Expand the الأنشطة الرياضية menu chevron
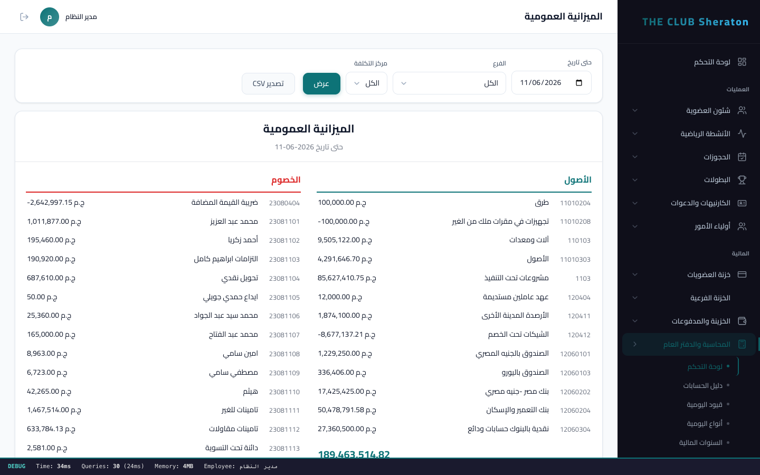The image size is (760, 475). point(635,134)
